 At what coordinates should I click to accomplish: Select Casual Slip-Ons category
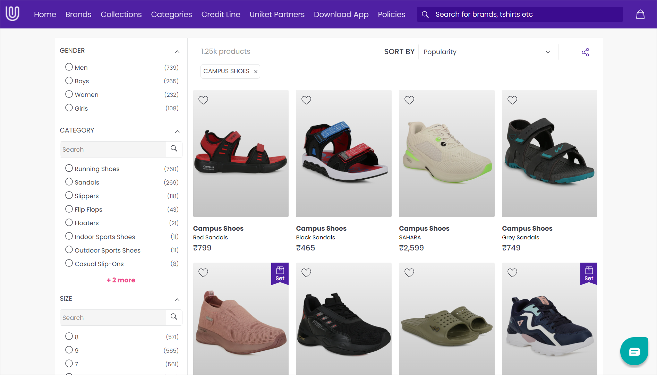click(x=69, y=263)
